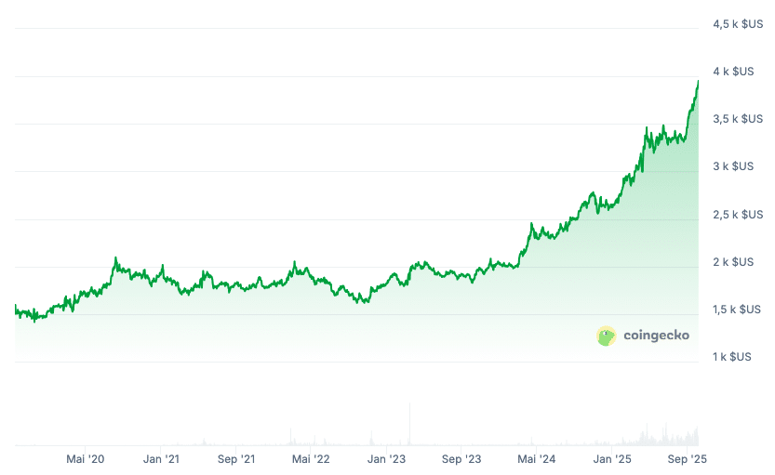Select the 1,5 k $US axis label
This screenshot has width=775, height=475.
(737, 310)
